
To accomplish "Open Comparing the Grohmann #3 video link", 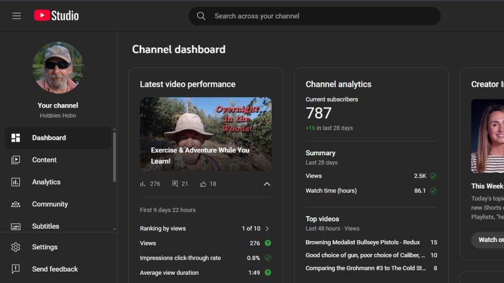I will [365, 268].
